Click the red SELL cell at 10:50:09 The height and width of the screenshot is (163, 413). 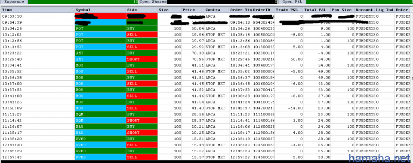point(142,108)
